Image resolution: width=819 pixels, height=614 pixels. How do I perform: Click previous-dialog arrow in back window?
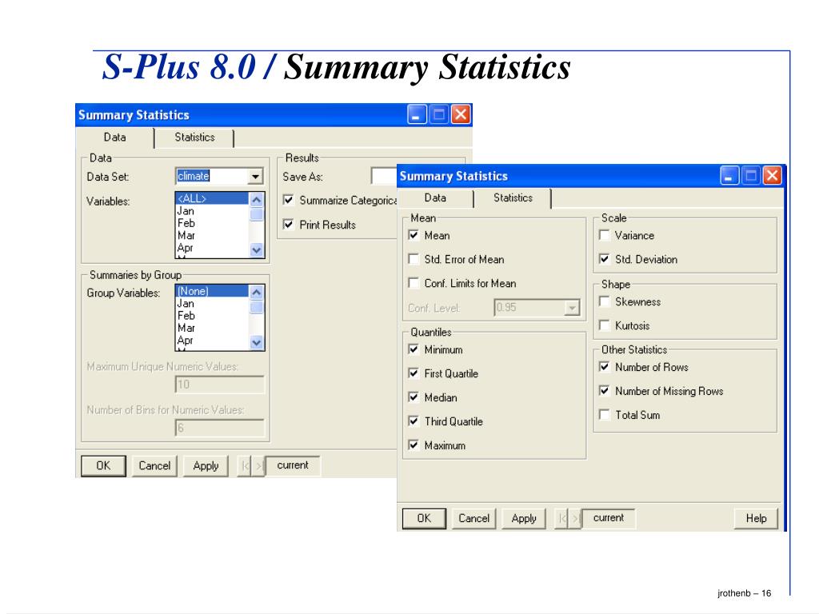click(245, 466)
